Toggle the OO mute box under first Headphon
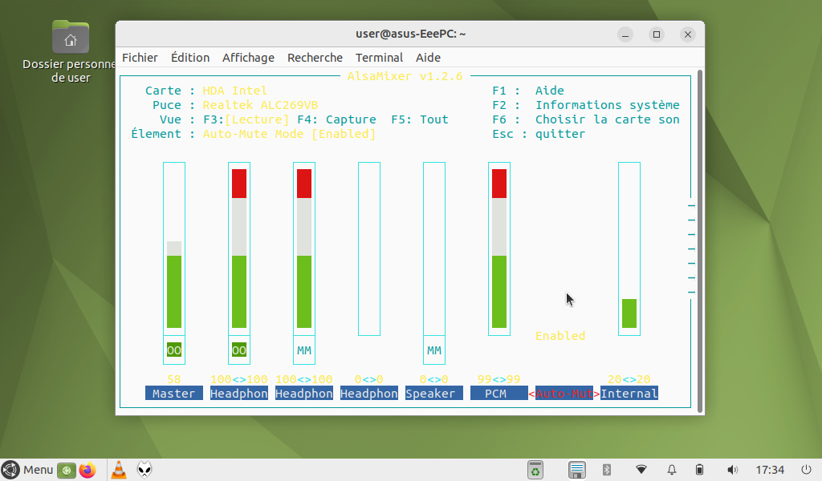 [x=239, y=350]
